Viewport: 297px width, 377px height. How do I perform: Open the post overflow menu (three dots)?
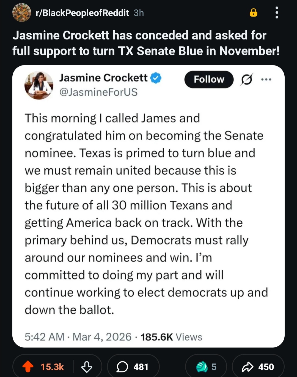277,13
